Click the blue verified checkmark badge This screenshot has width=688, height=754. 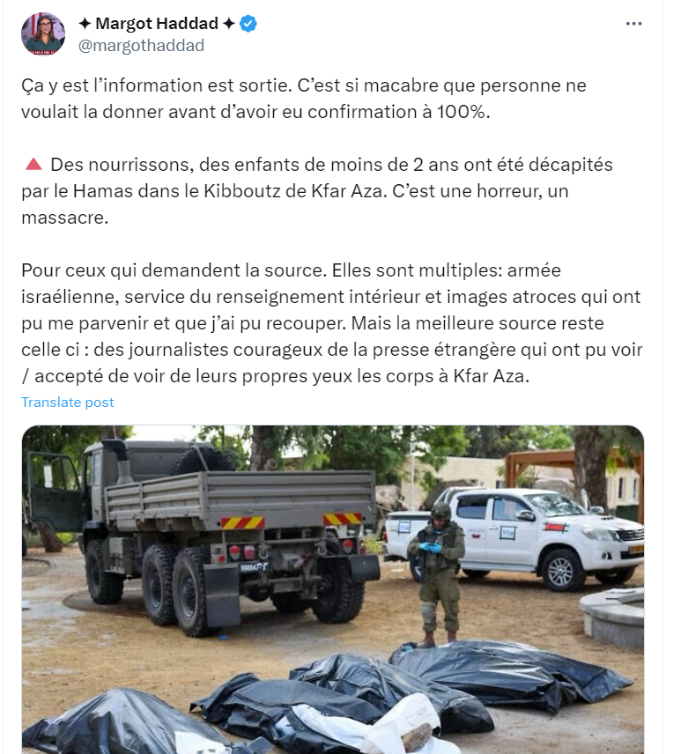(x=248, y=24)
